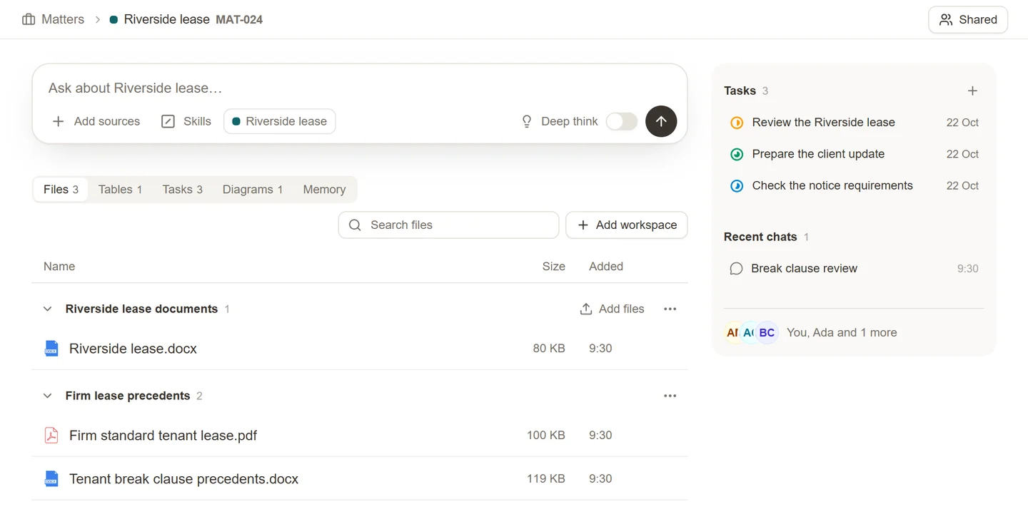The height and width of the screenshot is (524, 1028).
Task: Open more options for Riverside lease documents
Action: pos(670,309)
